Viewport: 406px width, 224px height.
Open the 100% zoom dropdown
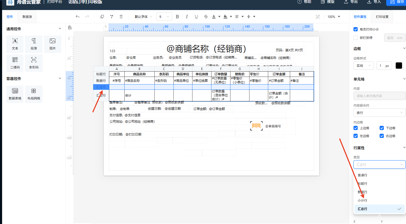point(334,17)
